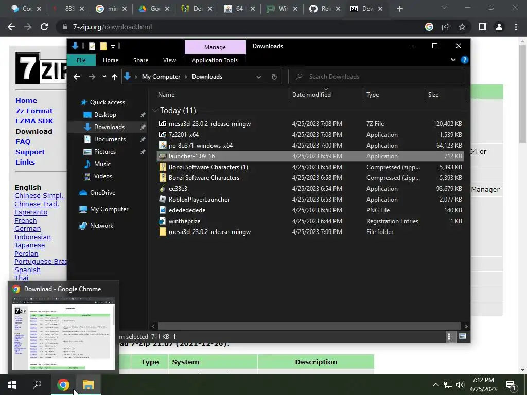Go back in Chrome browser
Image resolution: width=527 pixels, height=395 pixels.
tap(11, 27)
